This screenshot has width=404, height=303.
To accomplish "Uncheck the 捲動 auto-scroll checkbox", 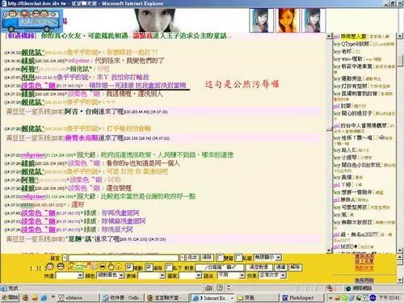I will [x=129, y=267].
